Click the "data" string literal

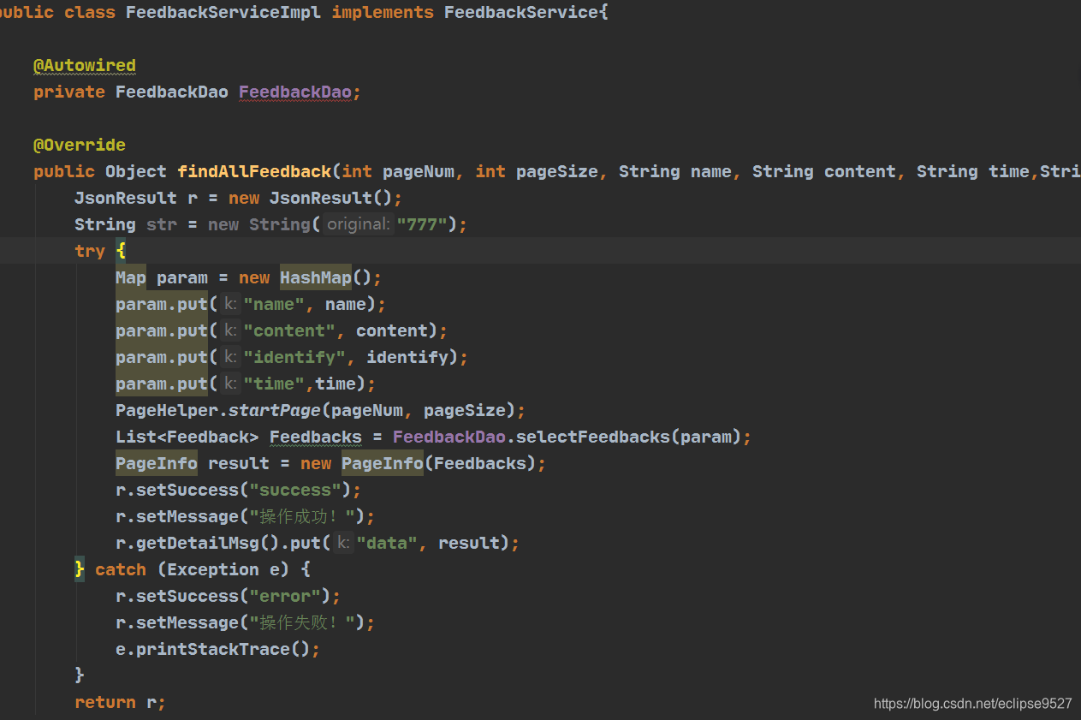pyautogui.click(x=387, y=543)
